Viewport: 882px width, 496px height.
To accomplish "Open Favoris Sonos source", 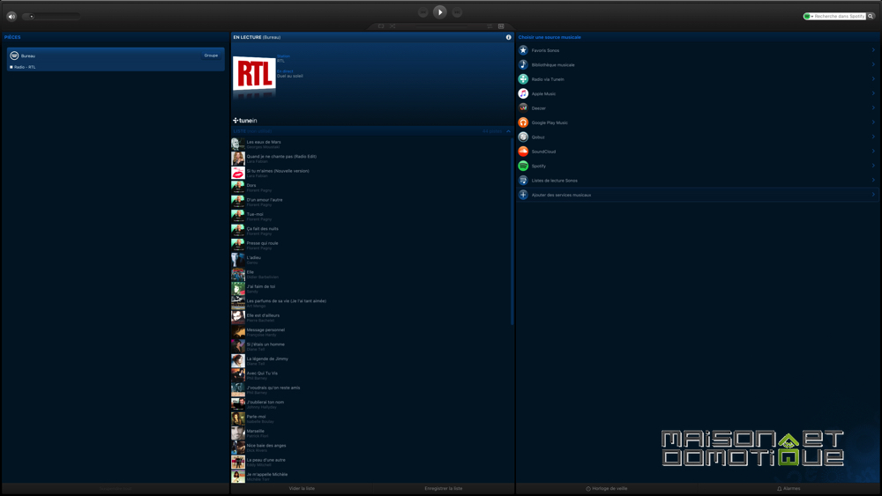I will 698,50.
